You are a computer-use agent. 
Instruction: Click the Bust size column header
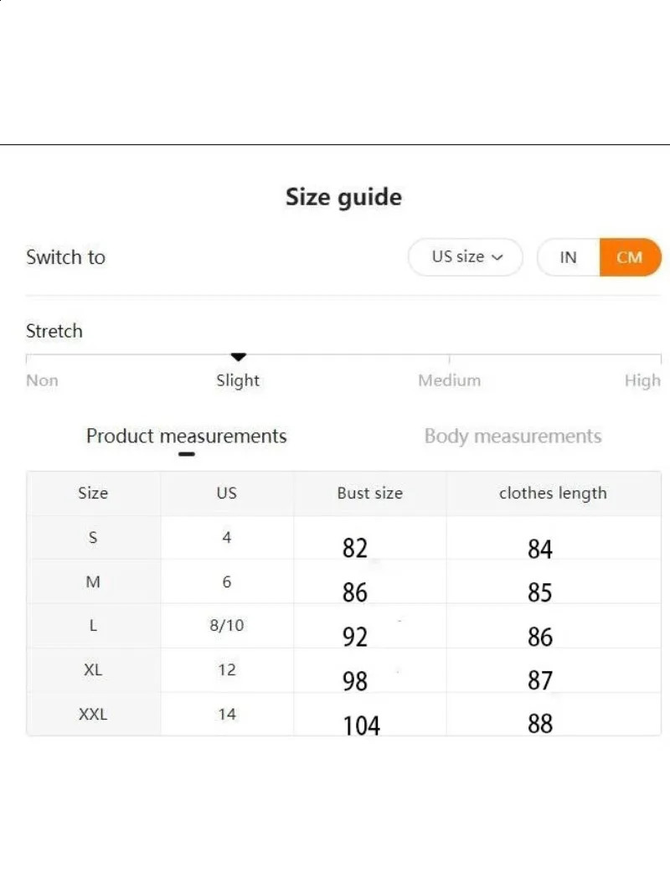click(x=369, y=494)
